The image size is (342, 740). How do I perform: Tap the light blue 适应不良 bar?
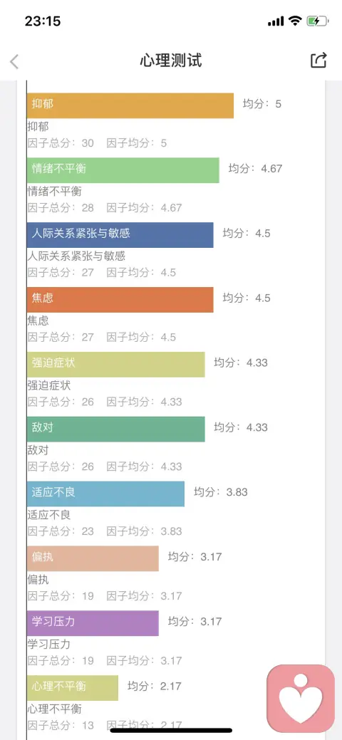[106, 493]
